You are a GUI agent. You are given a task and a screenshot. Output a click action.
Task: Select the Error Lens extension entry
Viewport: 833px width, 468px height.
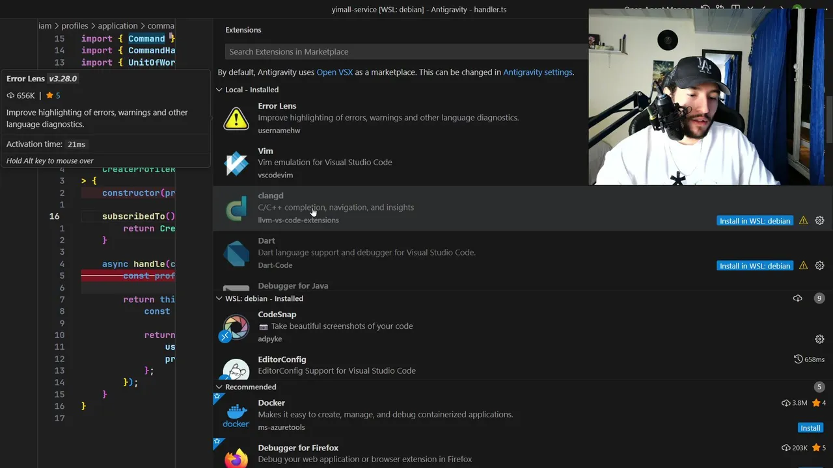[401, 118]
